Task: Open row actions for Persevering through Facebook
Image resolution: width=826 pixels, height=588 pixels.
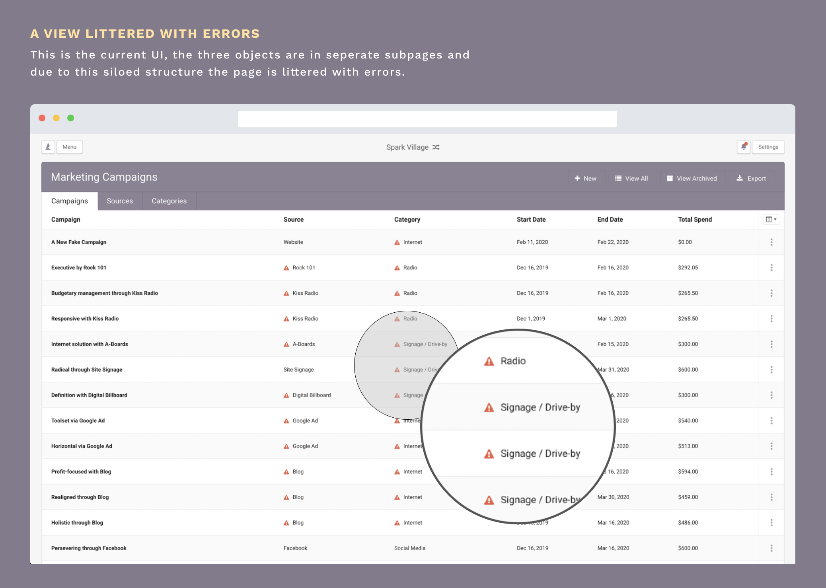Action: coord(771,548)
